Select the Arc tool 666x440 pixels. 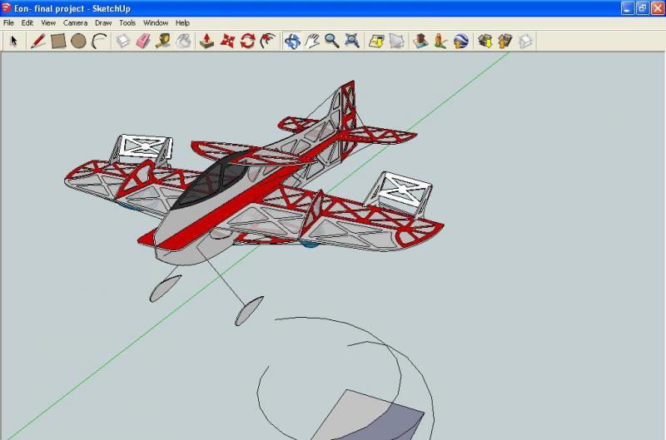click(98, 41)
